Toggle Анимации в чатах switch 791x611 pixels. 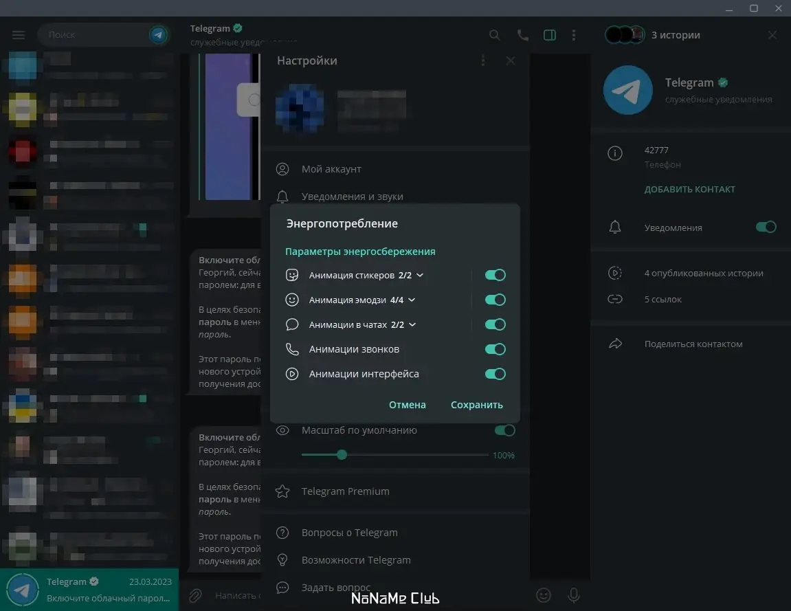495,324
